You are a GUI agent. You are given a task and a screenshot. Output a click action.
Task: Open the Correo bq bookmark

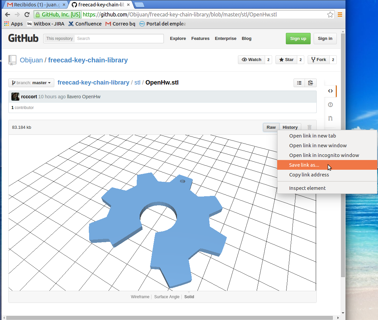tap(121, 24)
